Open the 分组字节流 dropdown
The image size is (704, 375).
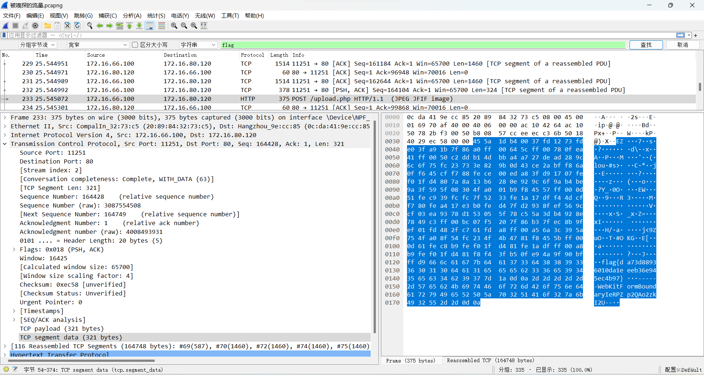click(x=37, y=45)
